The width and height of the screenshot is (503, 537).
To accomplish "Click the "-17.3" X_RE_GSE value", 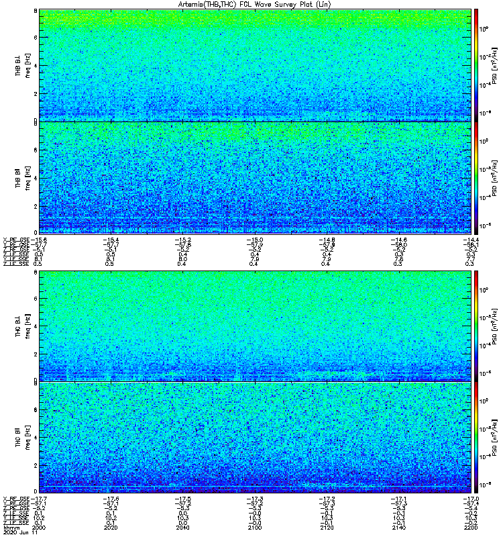I will [x=255, y=499].
